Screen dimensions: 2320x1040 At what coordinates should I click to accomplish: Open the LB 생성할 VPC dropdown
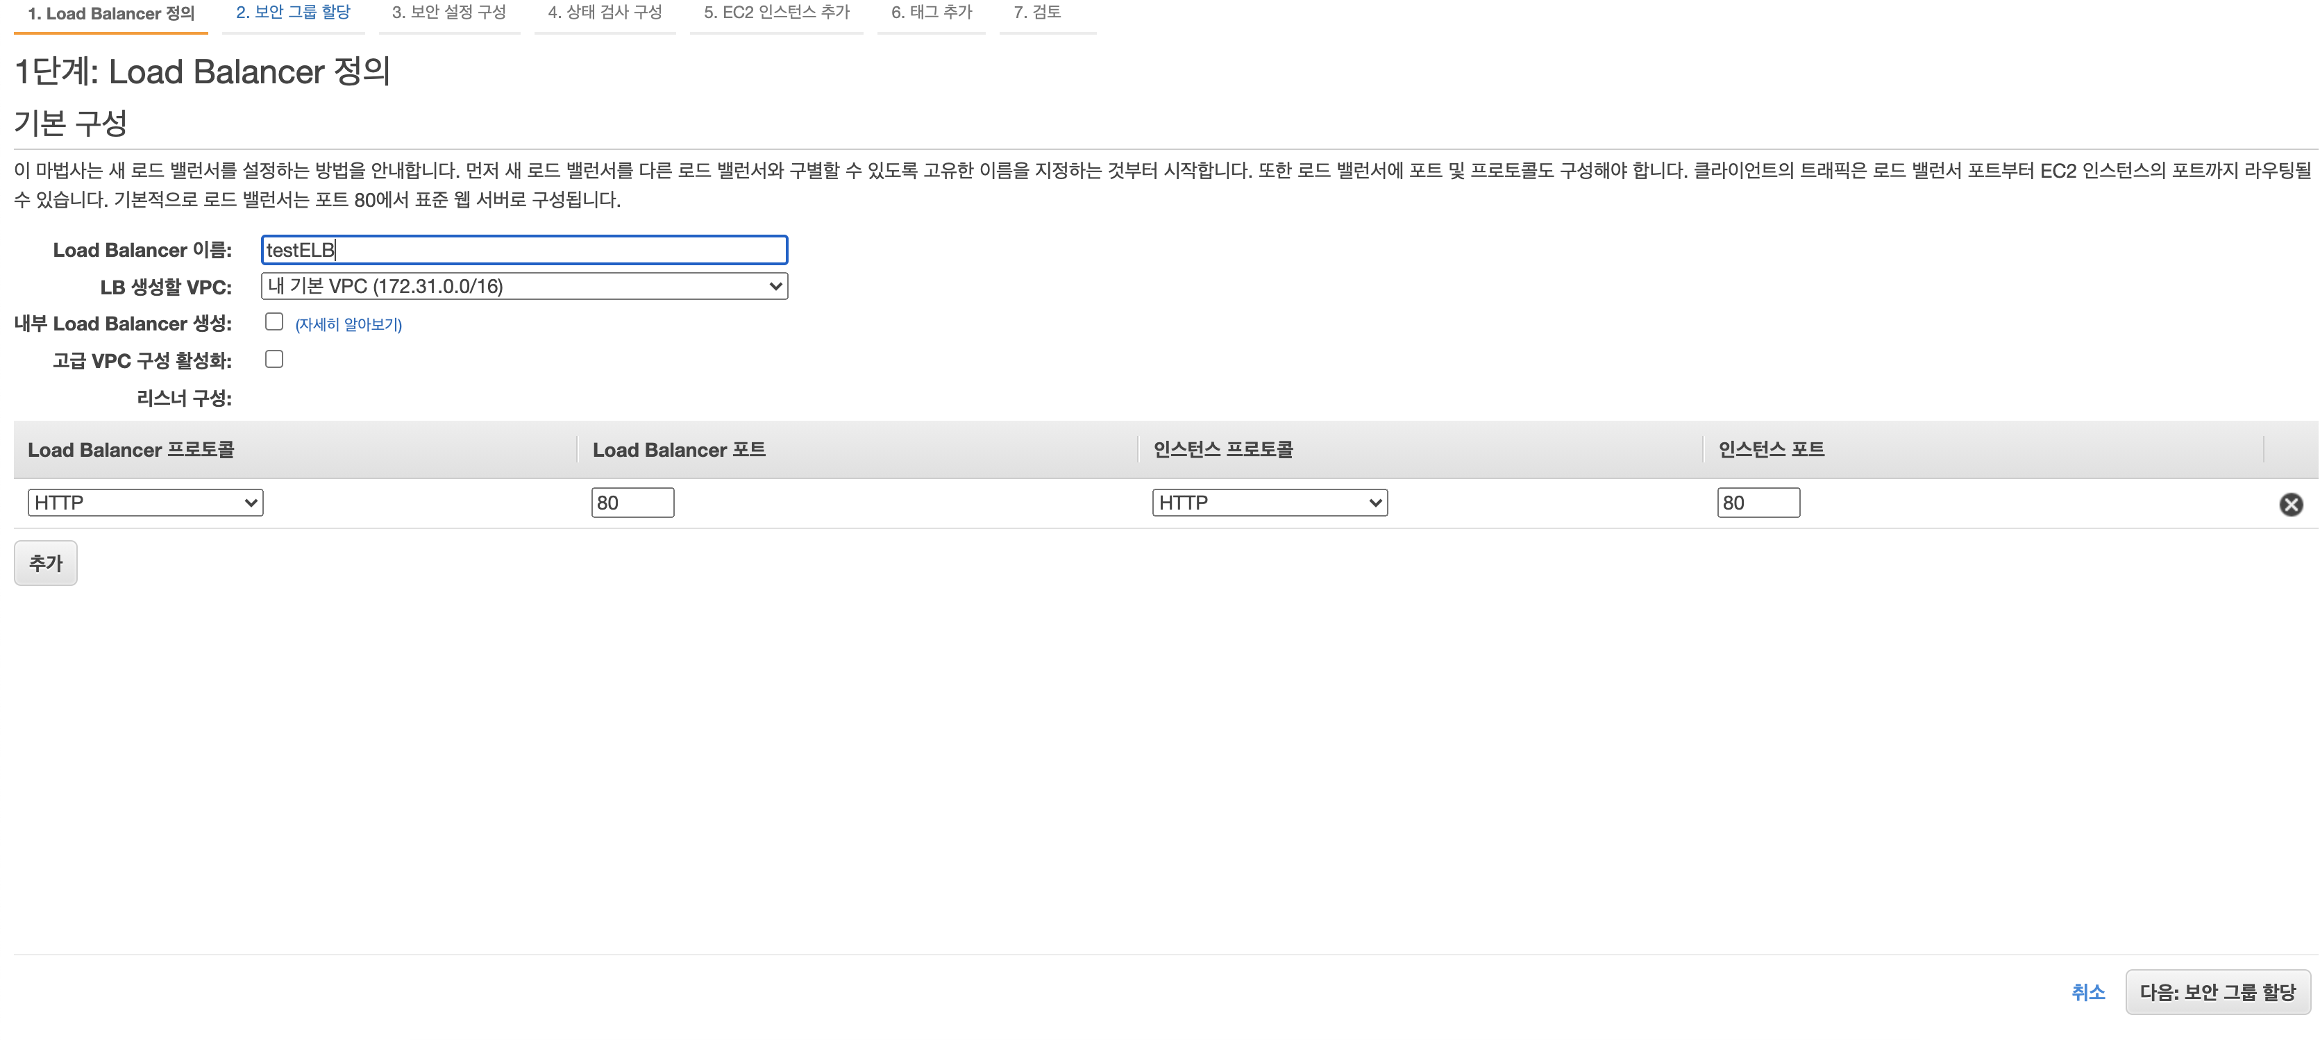[x=524, y=286]
